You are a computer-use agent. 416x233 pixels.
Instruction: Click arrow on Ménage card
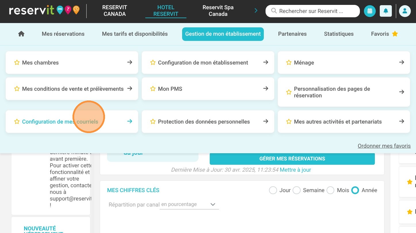click(x=402, y=62)
